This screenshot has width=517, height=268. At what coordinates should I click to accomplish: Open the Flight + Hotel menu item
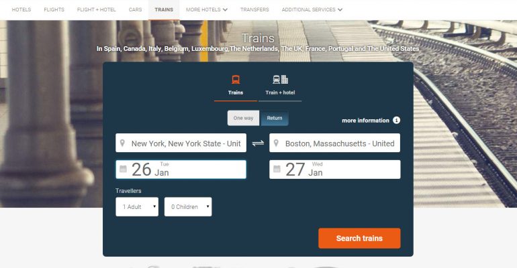click(x=96, y=9)
